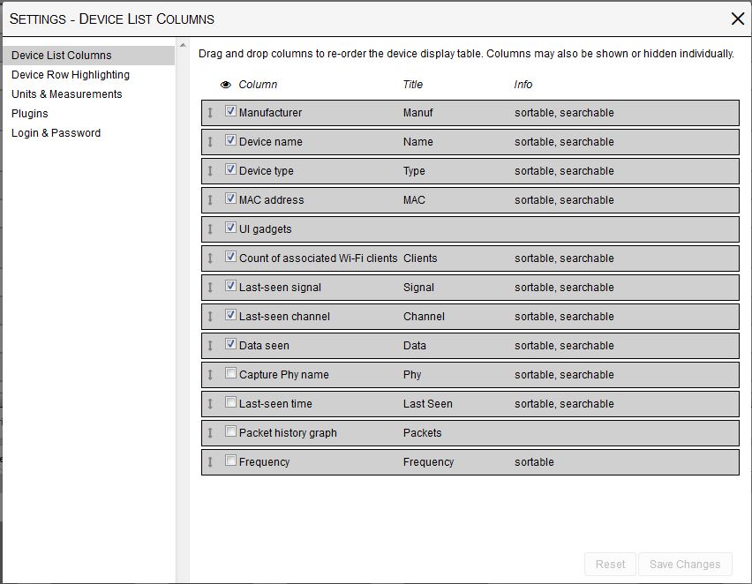Uncheck the MAC address column checkbox

(x=230, y=198)
